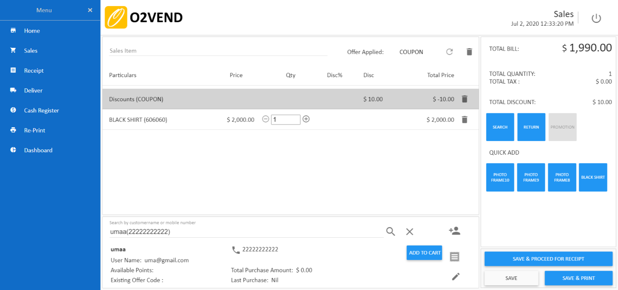618x290 pixels.
Task: Clear selected customer with the X icon
Action: [x=410, y=232]
